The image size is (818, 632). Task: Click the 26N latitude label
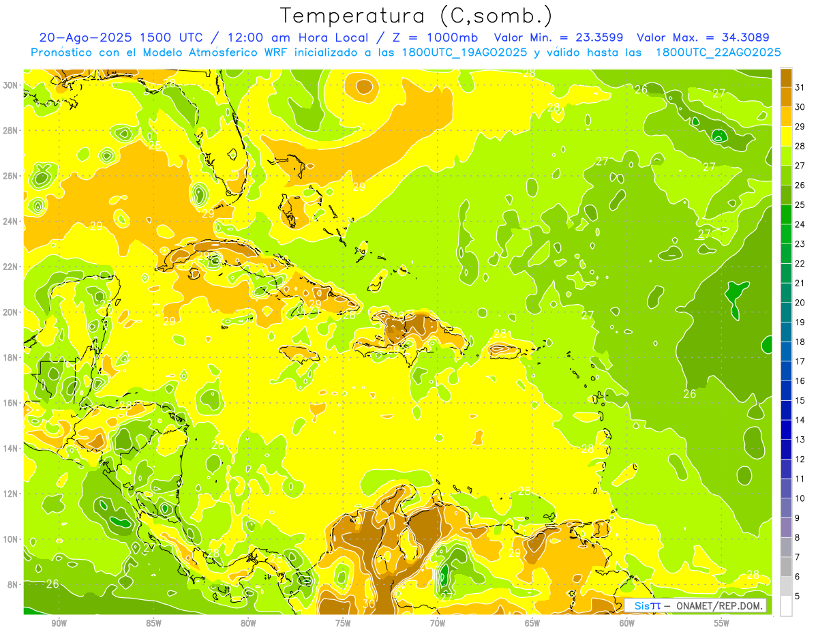[x=10, y=175]
